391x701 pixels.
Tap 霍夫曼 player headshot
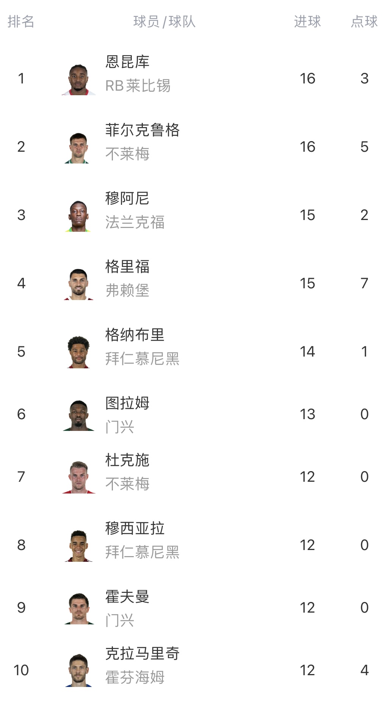click(79, 608)
